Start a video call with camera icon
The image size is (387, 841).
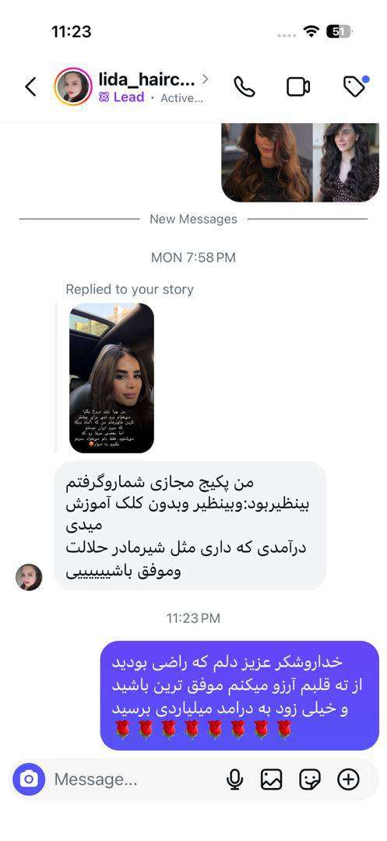click(298, 87)
